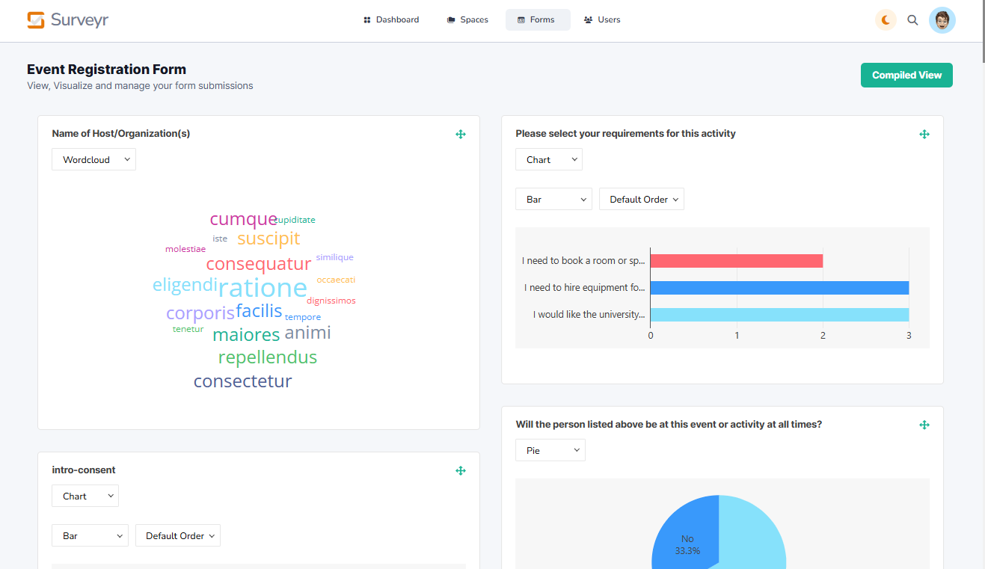Screen dimensions: 985x569
Task: Click move handle on attendance pie card
Action: click(x=924, y=425)
